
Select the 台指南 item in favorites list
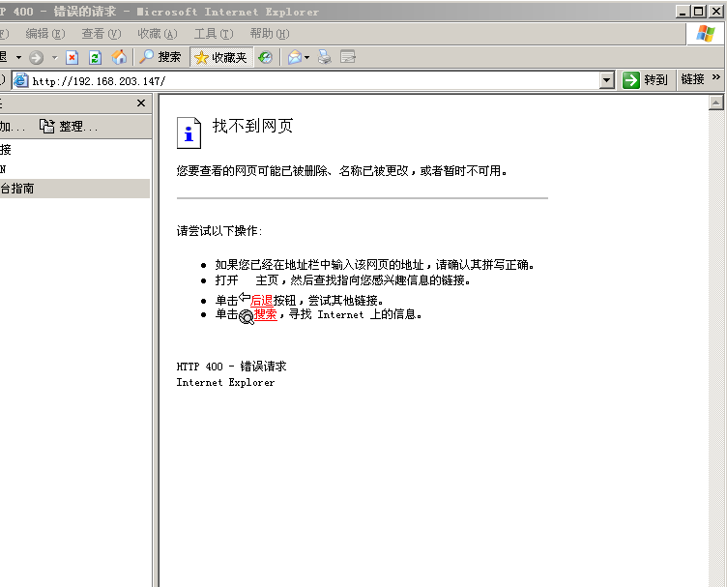74,189
